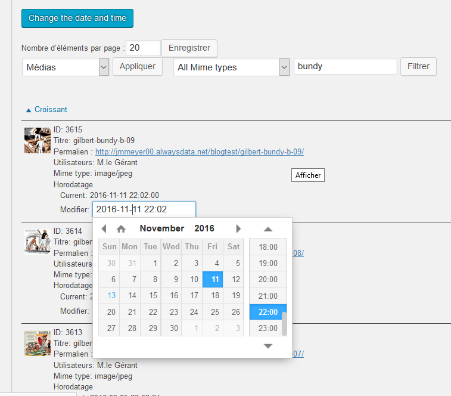Select greyed December 2 in last calendar row

click(213, 328)
